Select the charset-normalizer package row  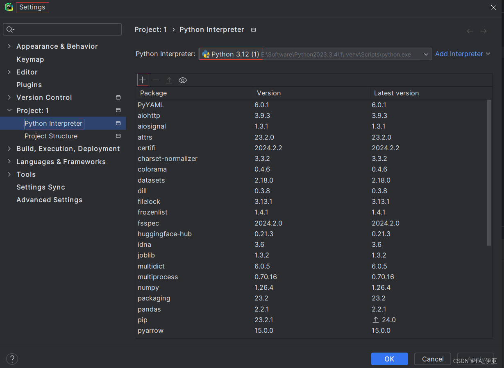pyautogui.click(x=311, y=158)
